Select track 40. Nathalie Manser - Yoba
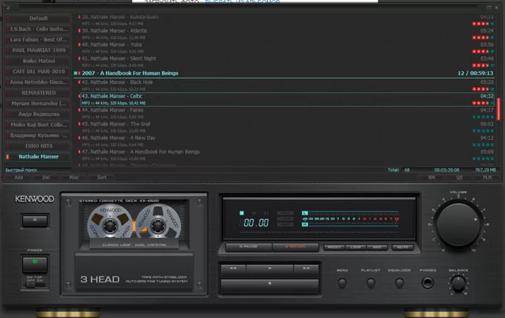Viewport: 505px width, 318px height. point(287,47)
